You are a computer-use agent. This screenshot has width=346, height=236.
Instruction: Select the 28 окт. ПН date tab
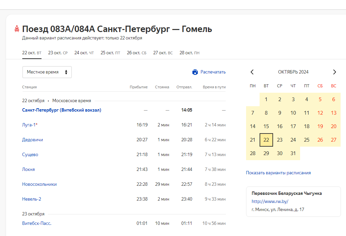point(189,53)
